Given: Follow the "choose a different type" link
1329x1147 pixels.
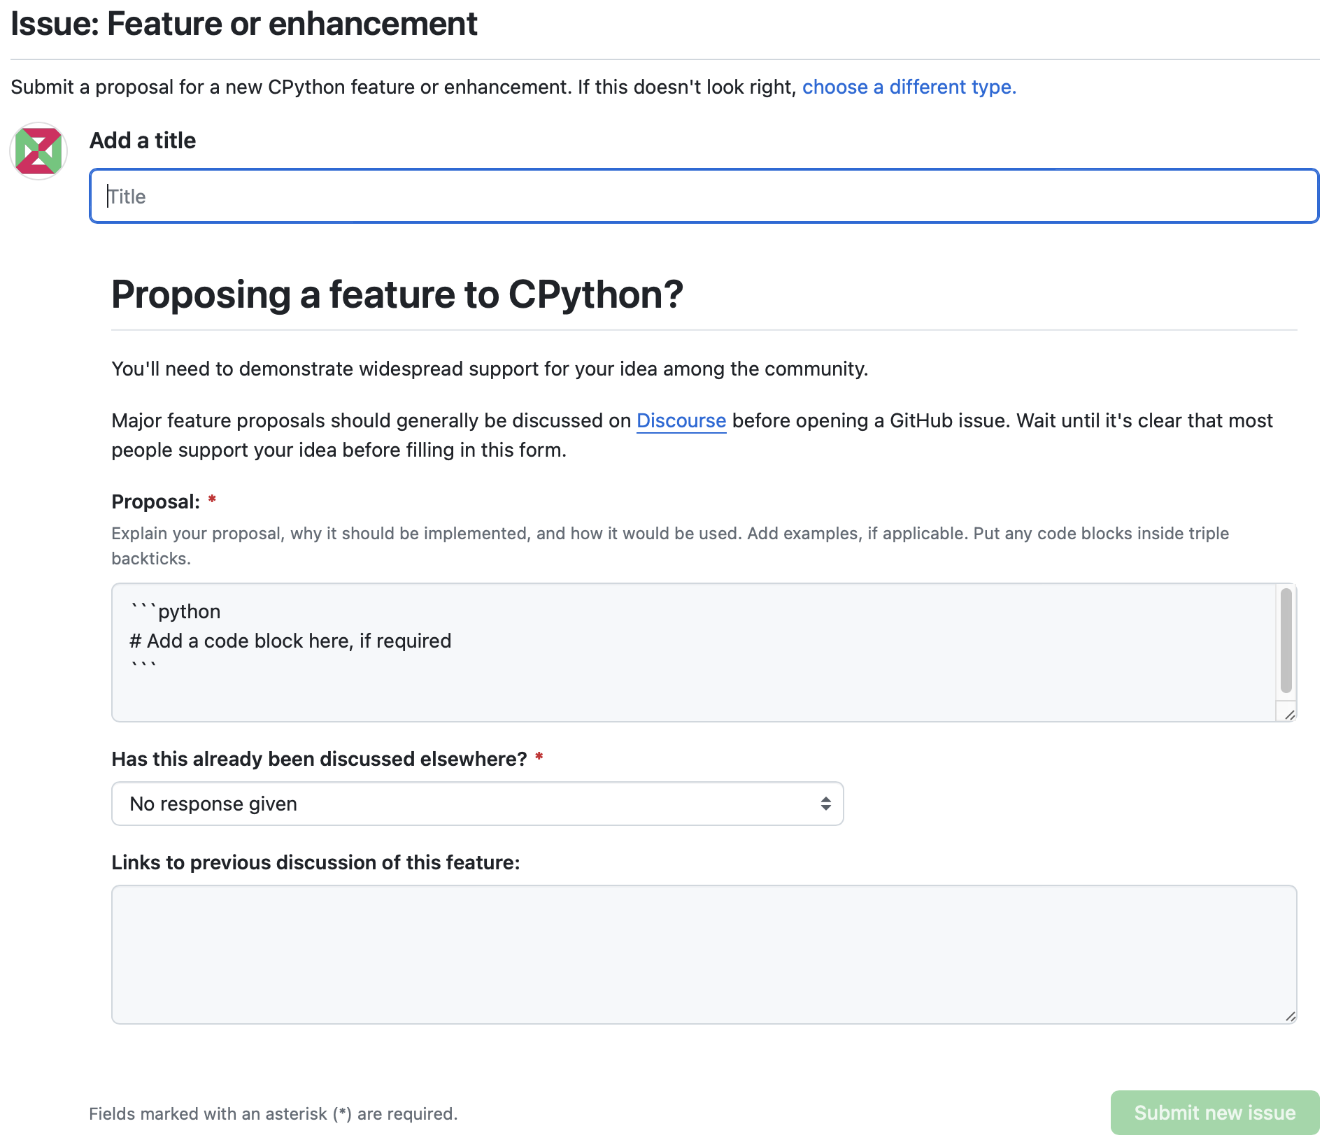Looking at the screenshot, I should point(909,87).
